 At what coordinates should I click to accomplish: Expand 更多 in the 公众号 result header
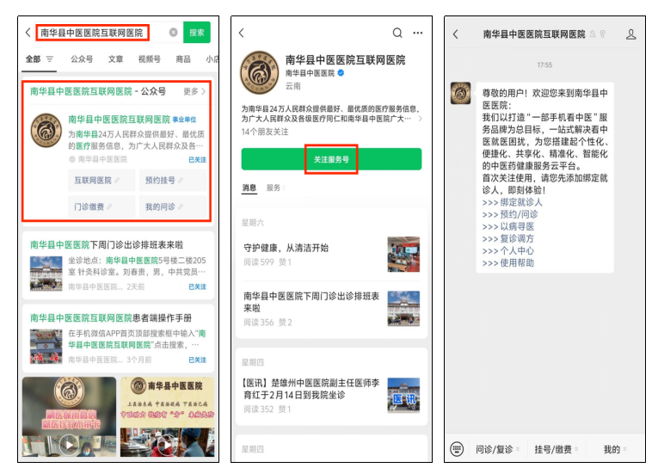coord(194,91)
